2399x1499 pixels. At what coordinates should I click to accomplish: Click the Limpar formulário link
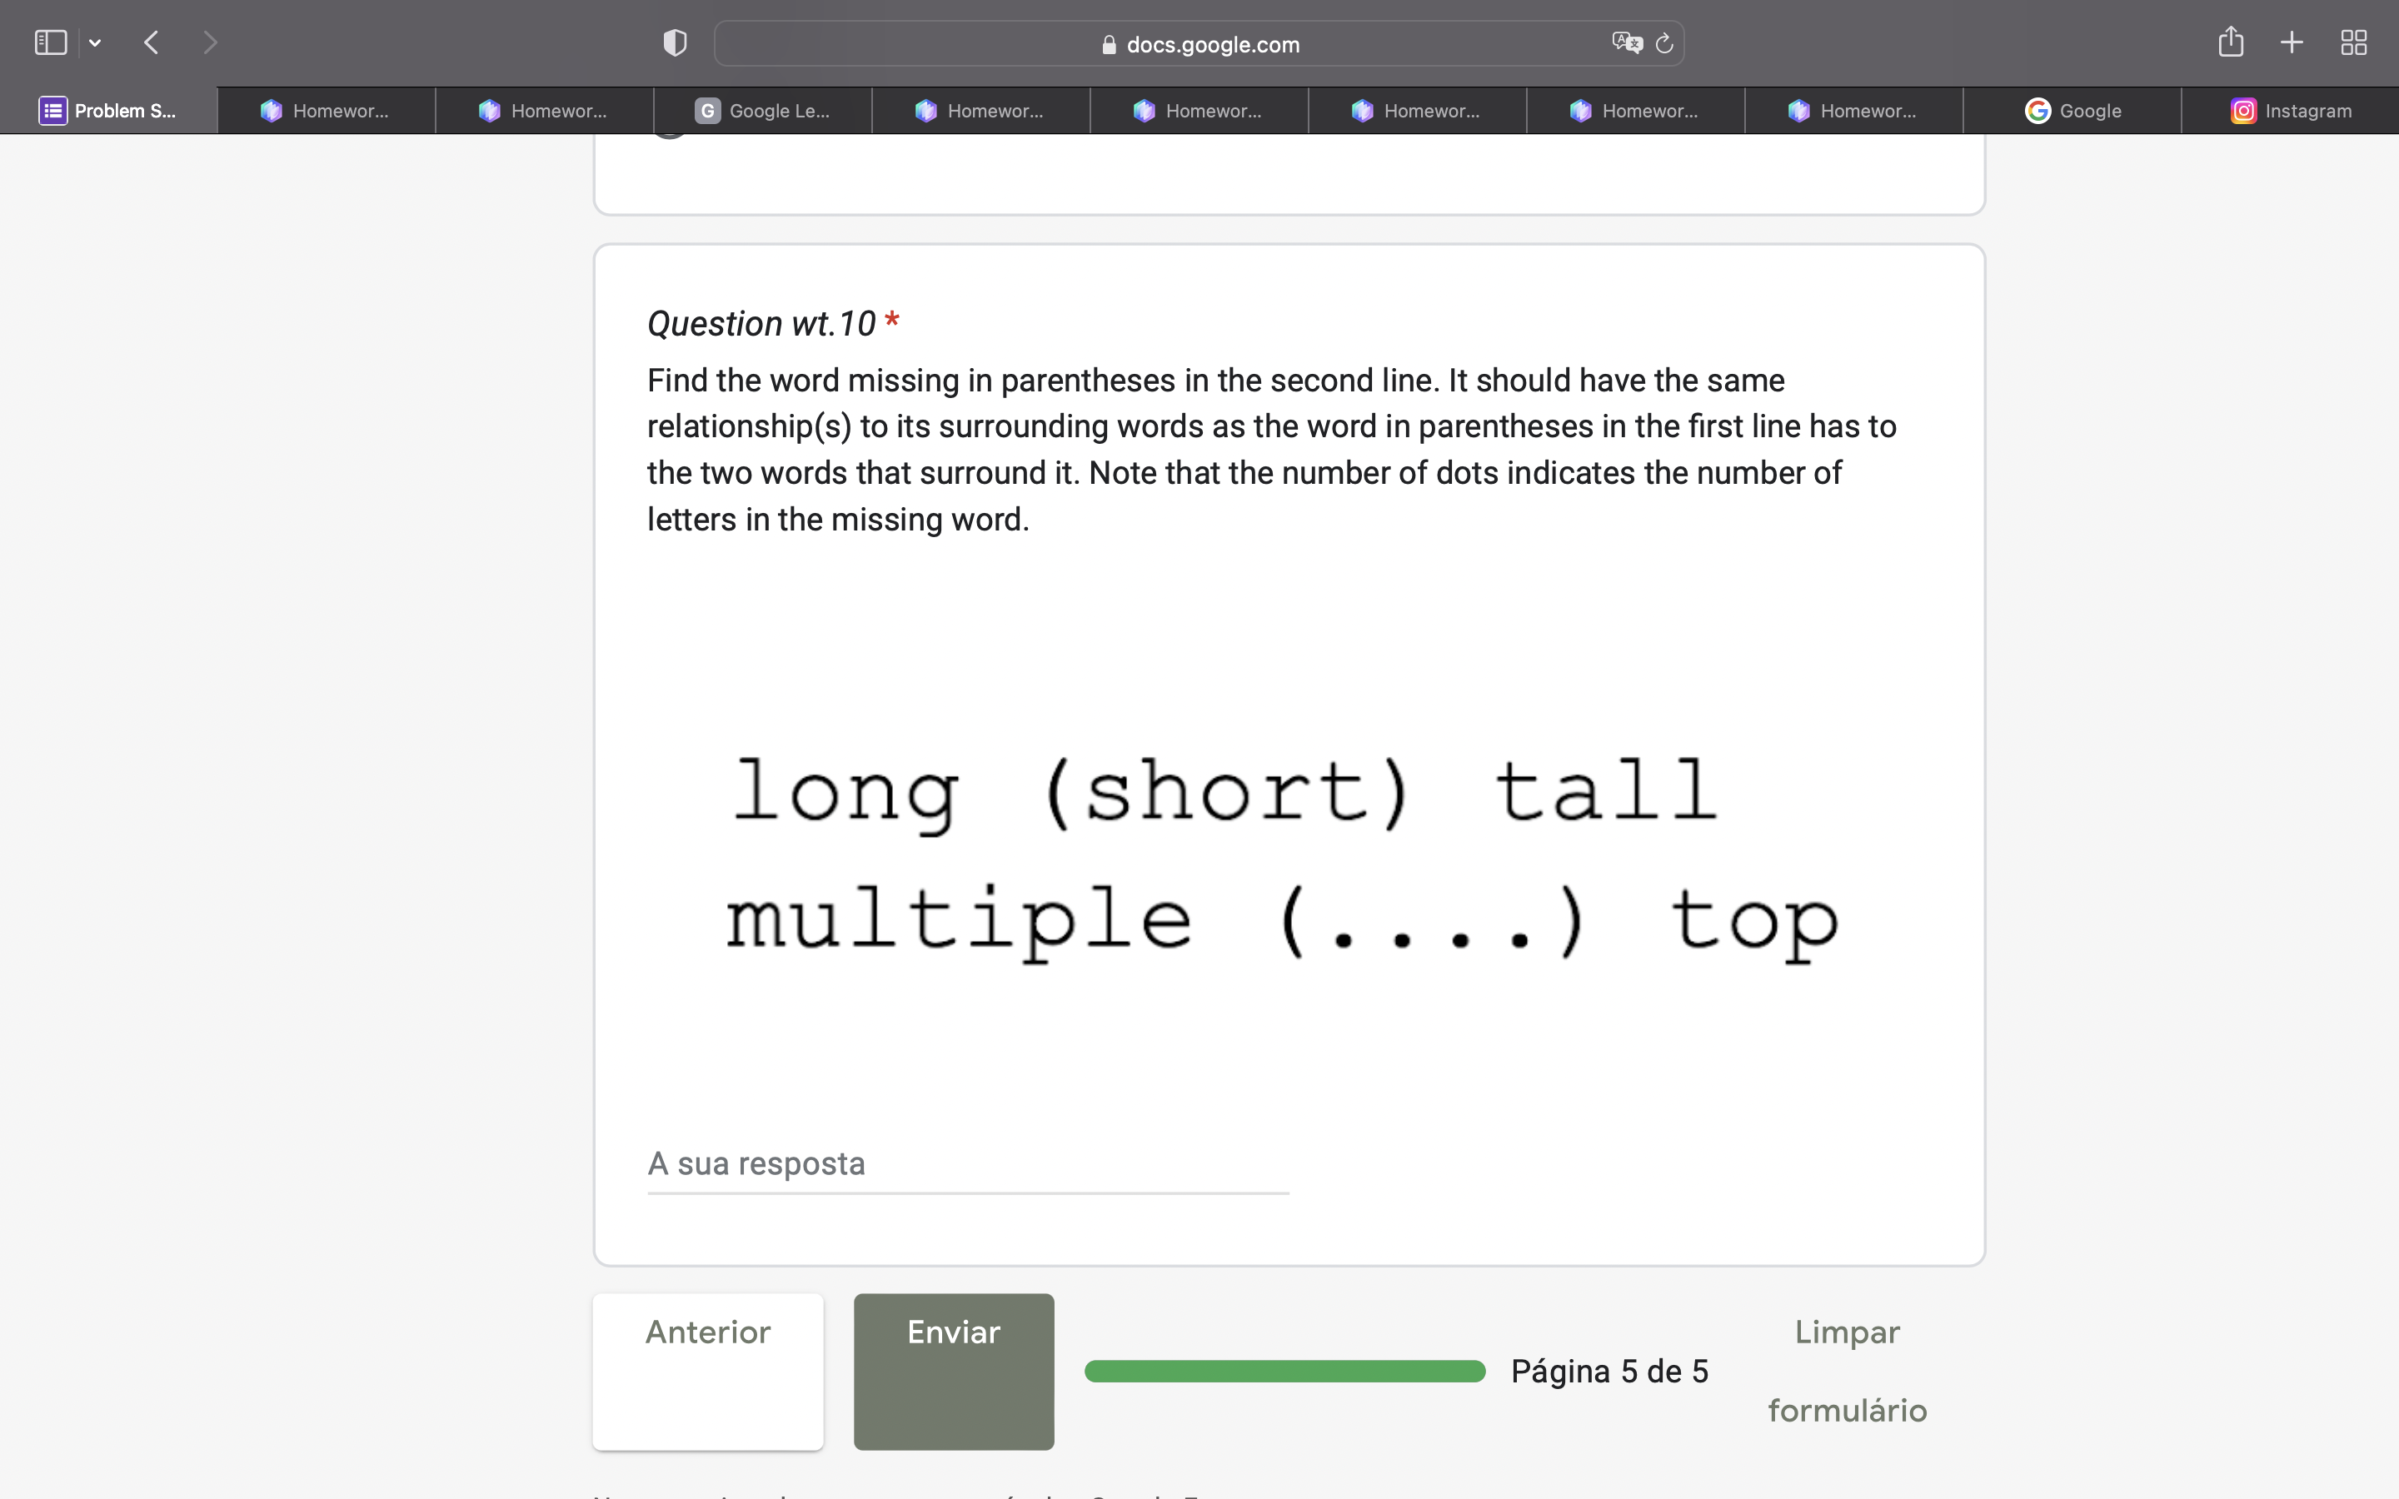tap(1847, 1371)
